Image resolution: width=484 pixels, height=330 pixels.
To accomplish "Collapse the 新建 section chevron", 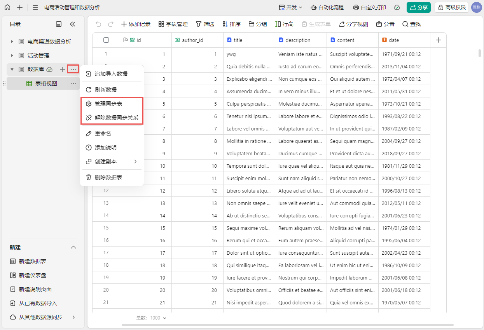I will 73,247.
